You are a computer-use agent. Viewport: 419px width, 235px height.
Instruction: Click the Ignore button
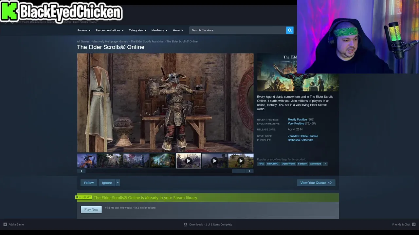(107, 183)
